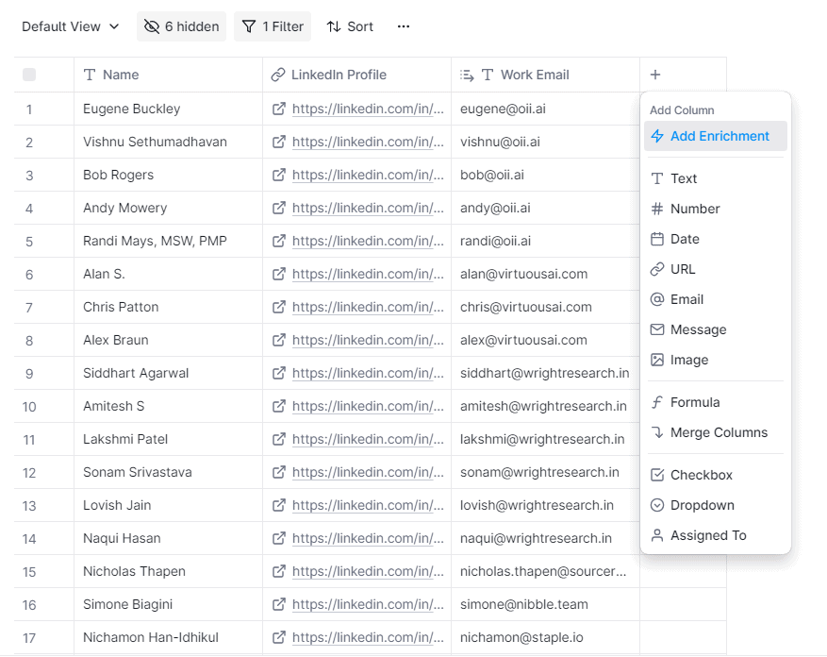Click the plus icon to add column
Viewport: 827px width, 657px height.
point(655,75)
